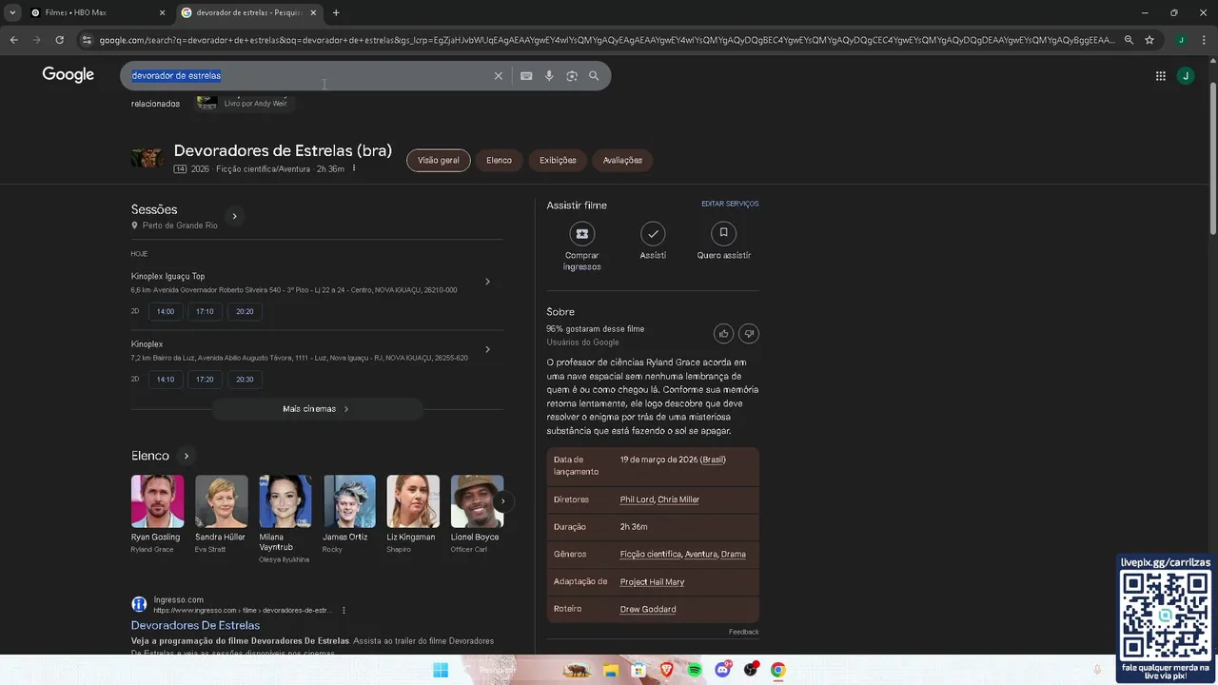Start voice search with the microphone icon
This screenshot has height=685, width=1218.
(549, 76)
